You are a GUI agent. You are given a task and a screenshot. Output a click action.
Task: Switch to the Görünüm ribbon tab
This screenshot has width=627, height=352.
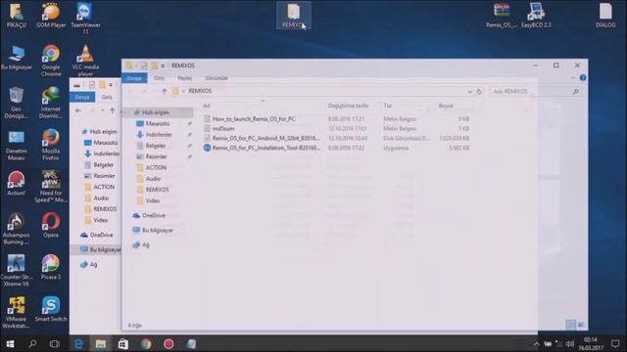point(217,78)
